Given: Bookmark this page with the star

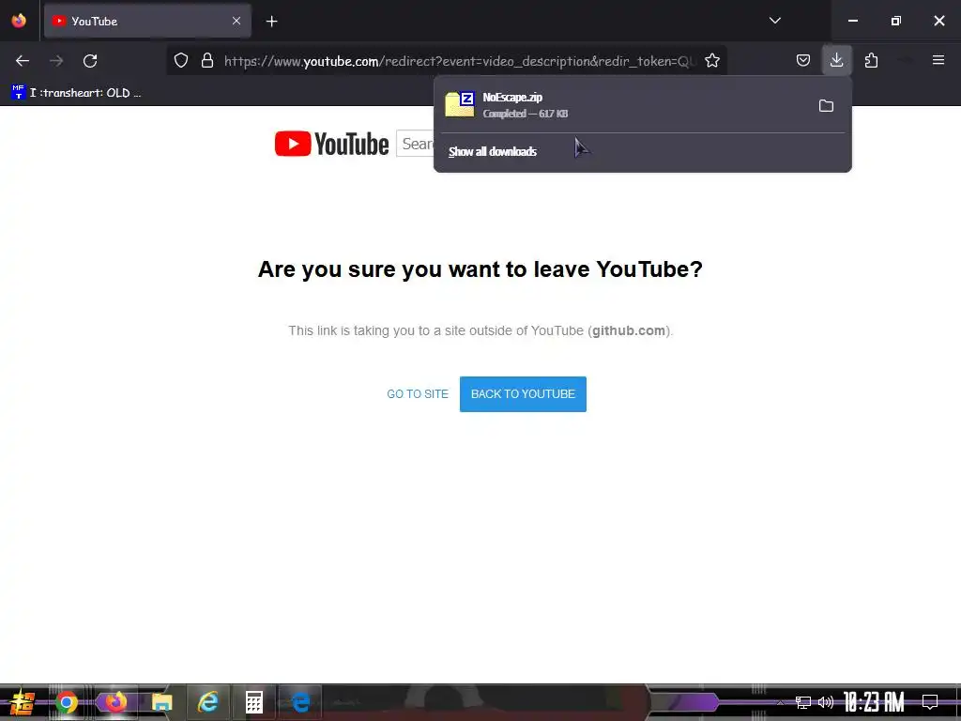Looking at the screenshot, I should coord(712,60).
